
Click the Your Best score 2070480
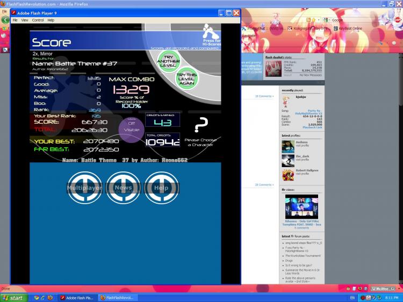101,141
